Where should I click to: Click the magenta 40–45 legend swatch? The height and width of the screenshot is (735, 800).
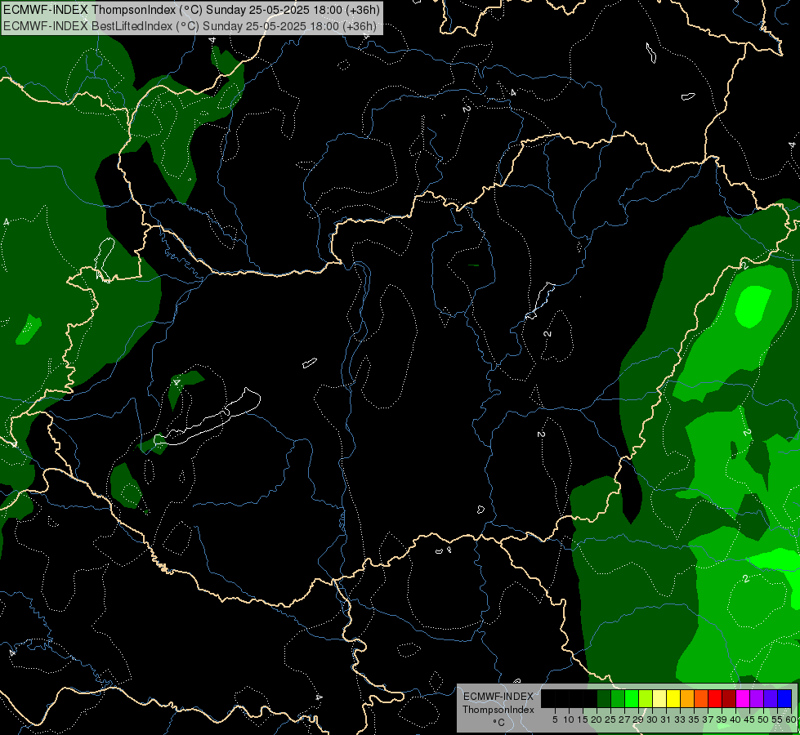pos(743,699)
